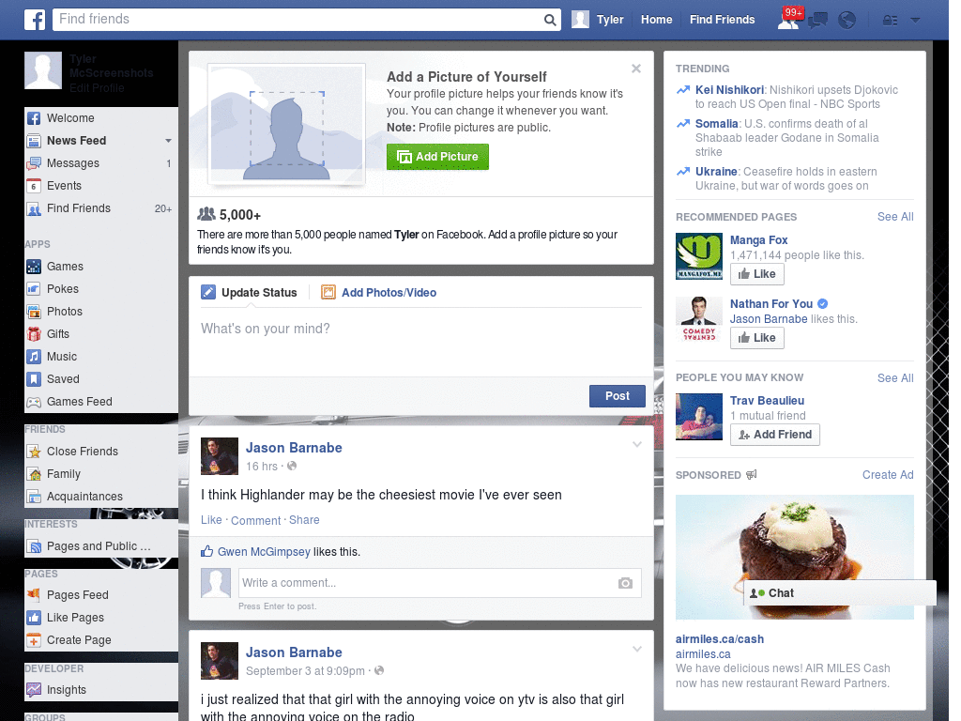This screenshot has width=961, height=721.
Task: Open privacy shortcuts lock icon
Action: click(890, 21)
